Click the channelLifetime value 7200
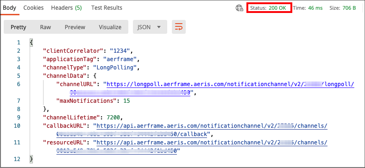 [113, 118]
